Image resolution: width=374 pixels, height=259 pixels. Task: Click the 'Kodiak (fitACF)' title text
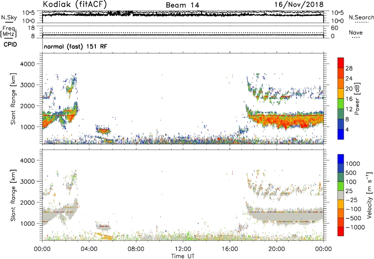[75, 4]
